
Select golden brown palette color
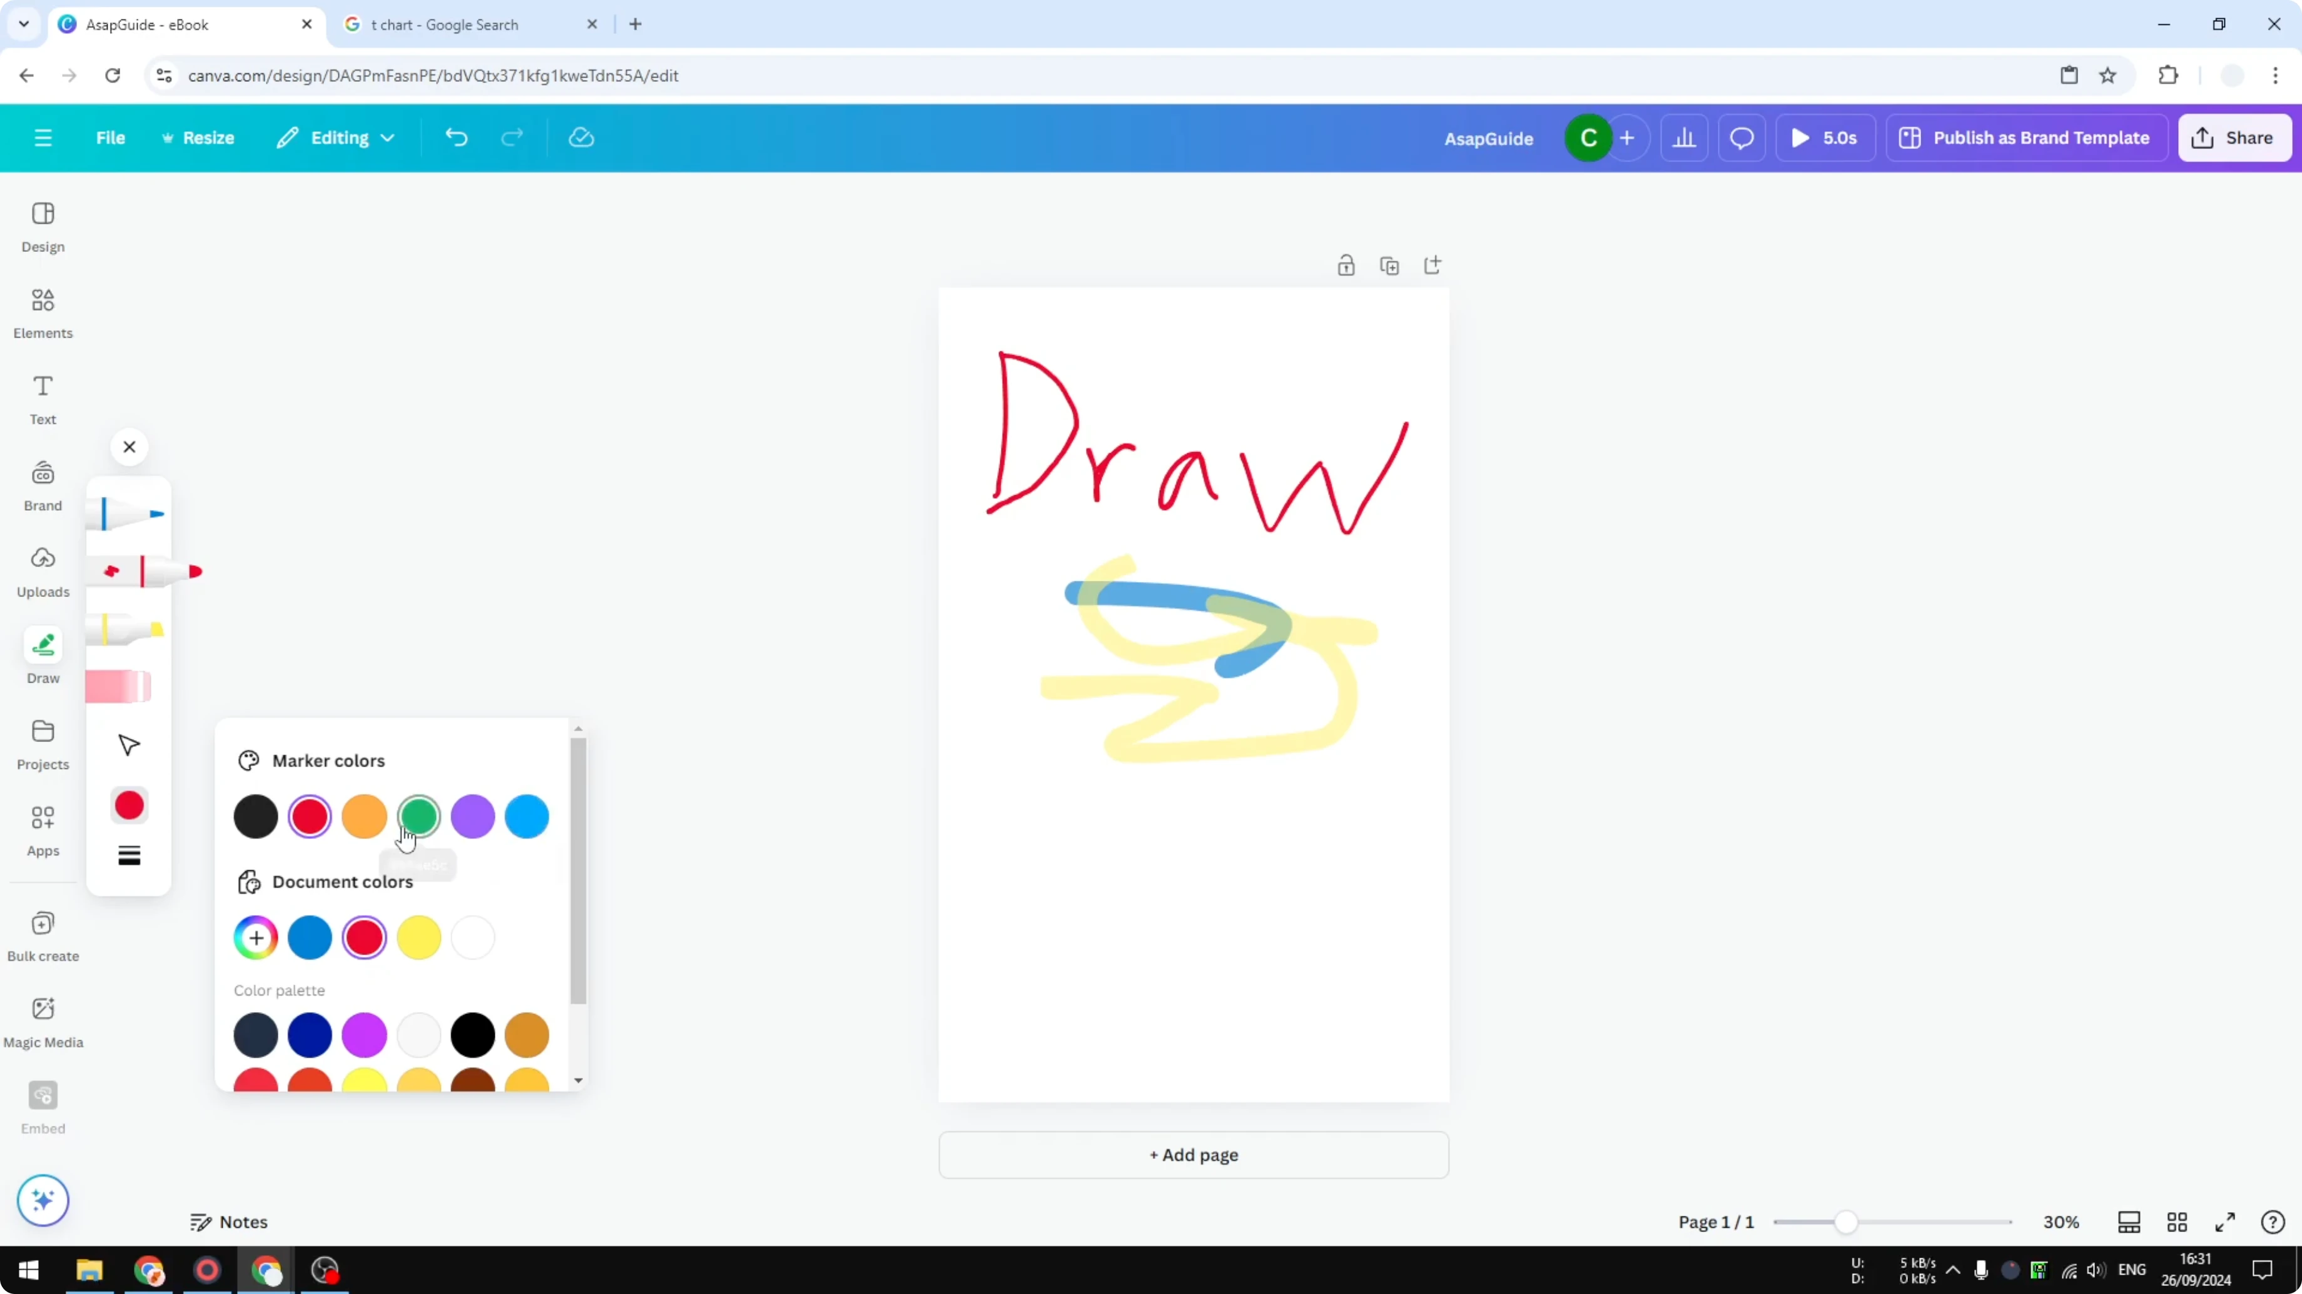[x=527, y=1035]
